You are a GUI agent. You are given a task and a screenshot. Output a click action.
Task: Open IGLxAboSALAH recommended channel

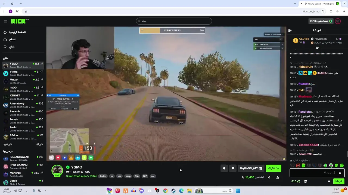point(23,158)
